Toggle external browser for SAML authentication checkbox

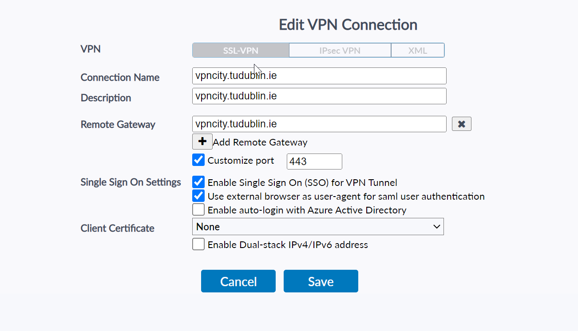(x=198, y=196)
